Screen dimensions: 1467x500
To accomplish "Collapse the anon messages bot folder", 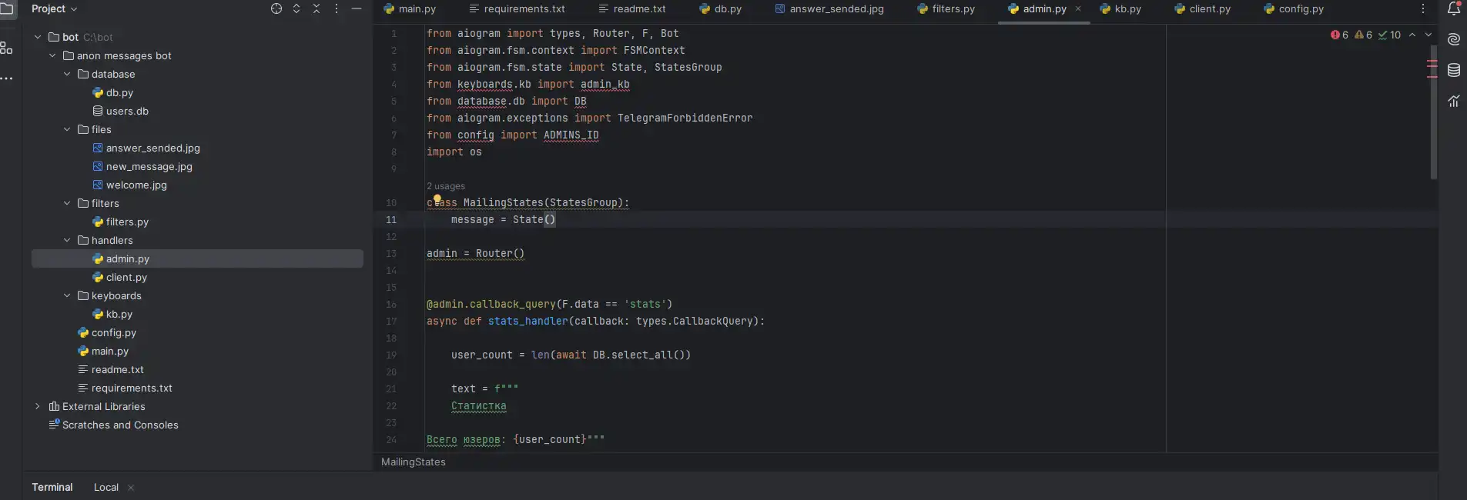I will pos(52,55).
